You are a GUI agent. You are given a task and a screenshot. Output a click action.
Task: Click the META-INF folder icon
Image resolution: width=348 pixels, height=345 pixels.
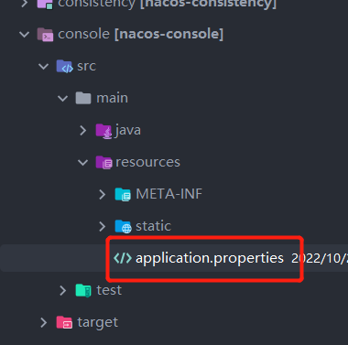(x=123, y=195)
